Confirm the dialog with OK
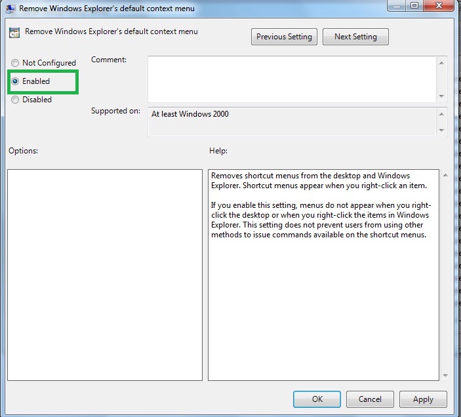 [x=317, y=399]
